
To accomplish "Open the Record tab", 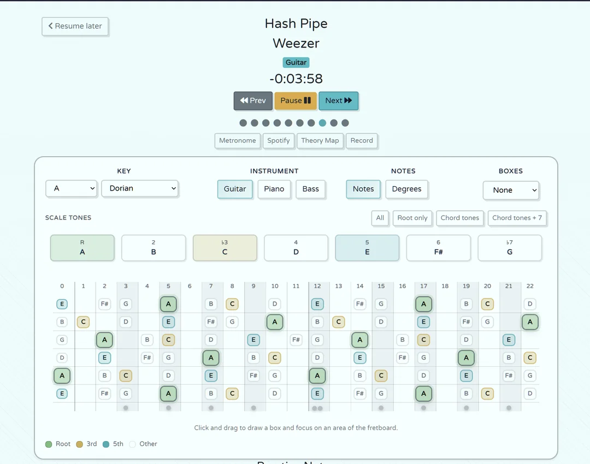I will (x=362, y=141).
